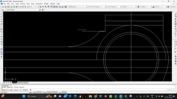
Task: Select the Rotate tool in Modify toolbar
Action: coord(176,29)
